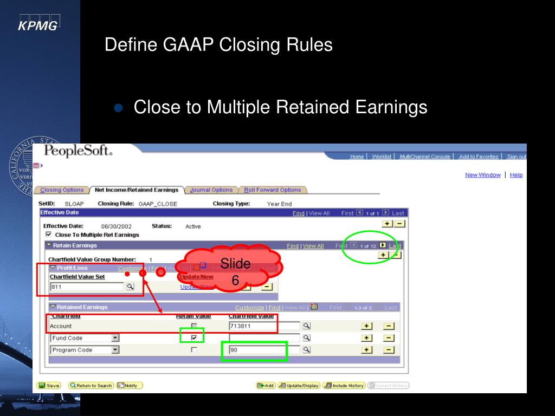
Task: Click next arrow in Effective Date header
Action: coord(386,212)
